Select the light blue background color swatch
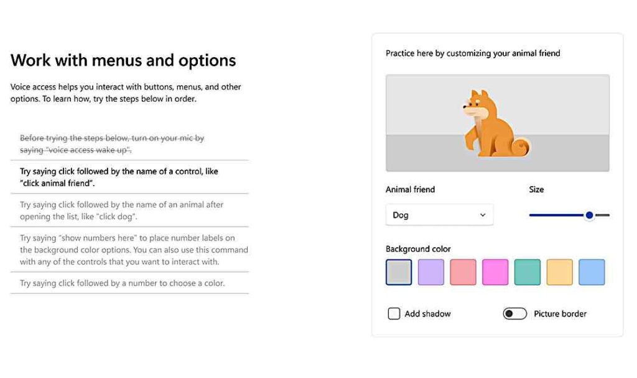The image size is (637, 378). click(x=592, y=272)
